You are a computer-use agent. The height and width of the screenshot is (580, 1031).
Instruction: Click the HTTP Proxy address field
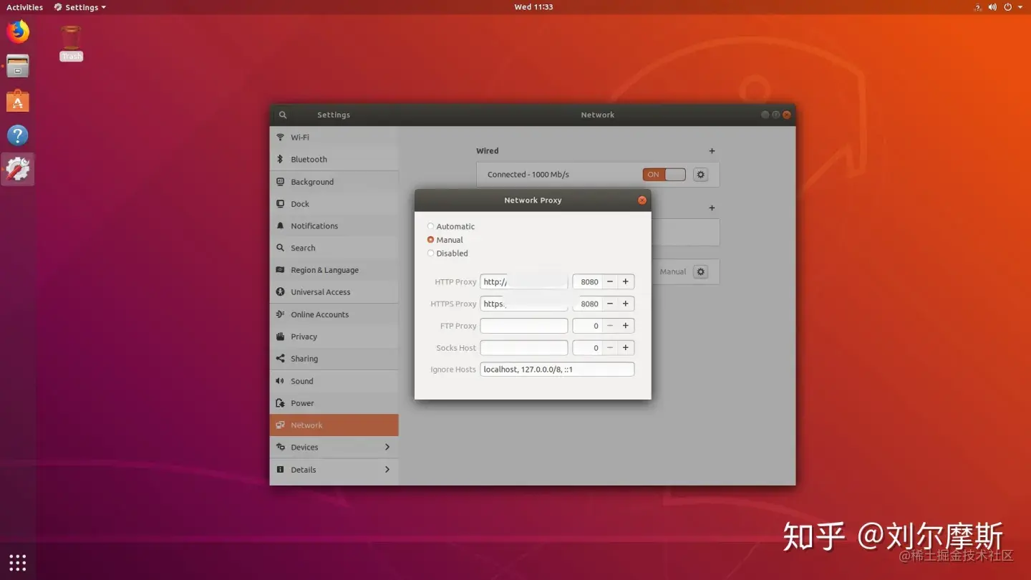pyautogui.click(x=524, y=282)
